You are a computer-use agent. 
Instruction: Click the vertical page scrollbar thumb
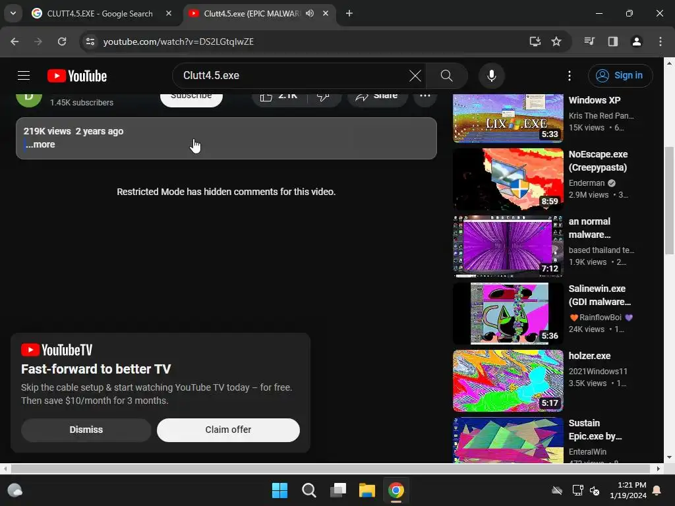[669, 200]
